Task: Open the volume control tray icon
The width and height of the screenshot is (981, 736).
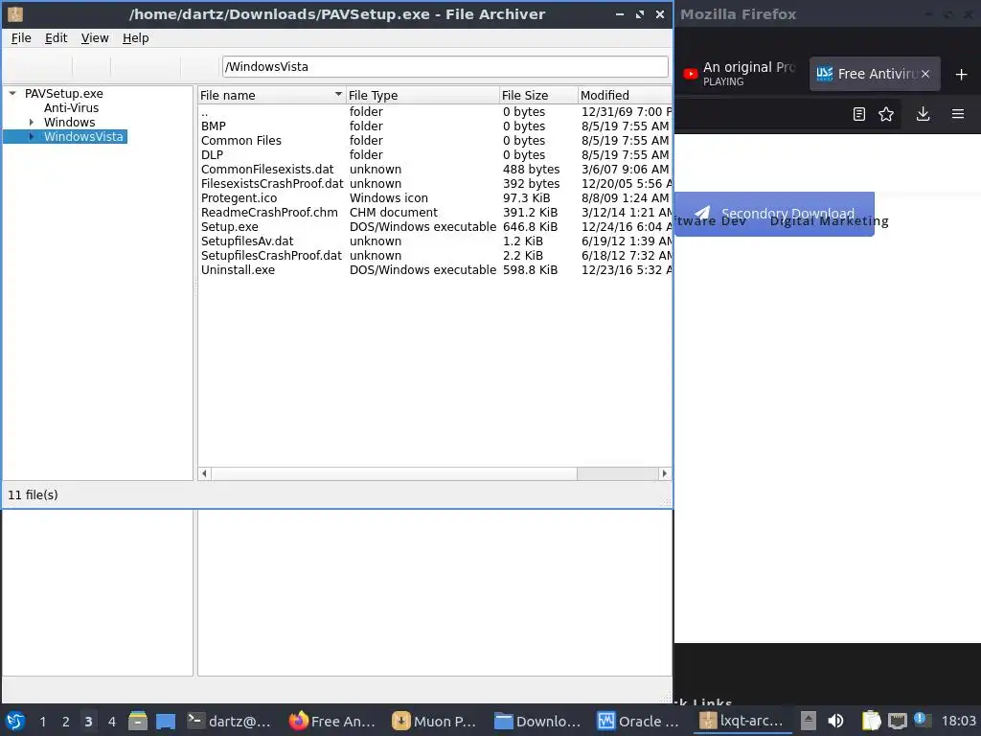Action: (835, 721)
